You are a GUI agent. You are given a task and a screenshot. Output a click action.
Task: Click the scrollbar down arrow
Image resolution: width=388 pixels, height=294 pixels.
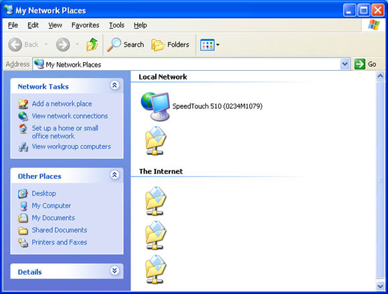pos(380,287)
